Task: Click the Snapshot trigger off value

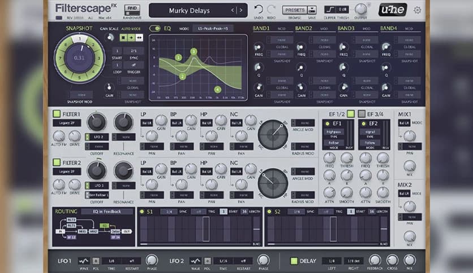Action: click(x=134, y=65)
